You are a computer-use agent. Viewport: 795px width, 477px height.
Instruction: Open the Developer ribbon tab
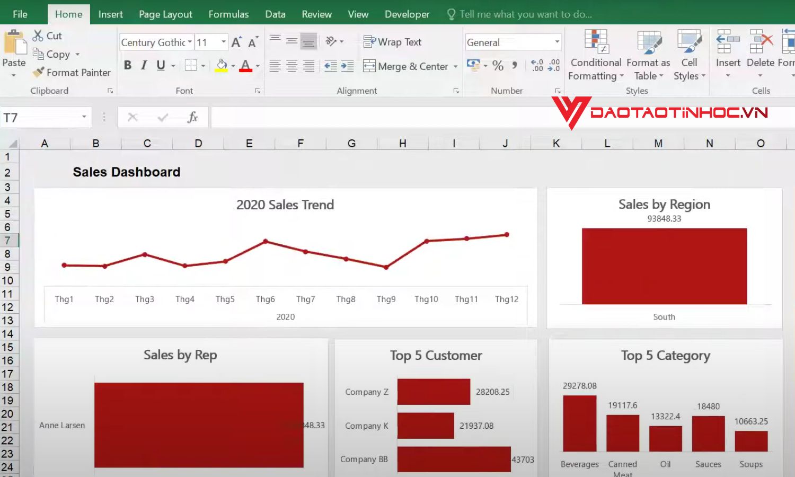[x=407, y=14]
